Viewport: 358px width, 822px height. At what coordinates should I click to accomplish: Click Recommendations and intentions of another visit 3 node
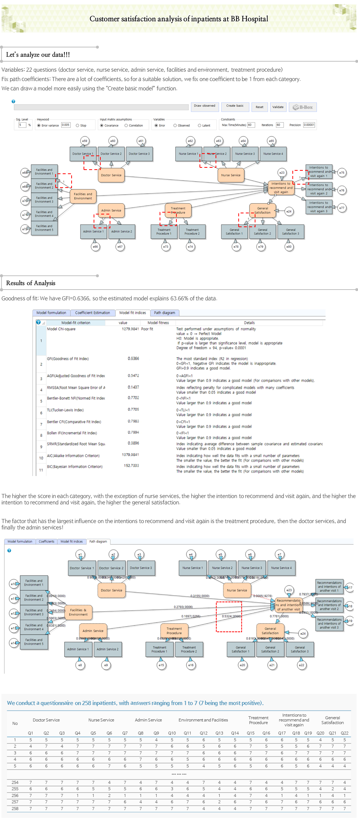(x=329, y=624)
